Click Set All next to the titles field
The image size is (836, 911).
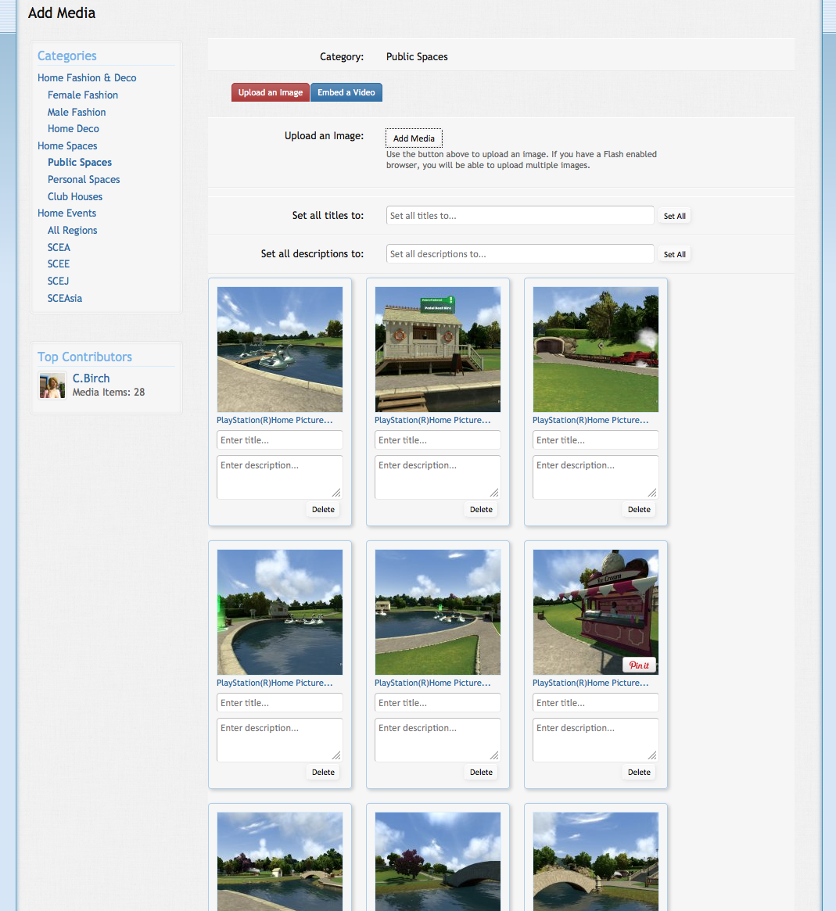point(674,216)
